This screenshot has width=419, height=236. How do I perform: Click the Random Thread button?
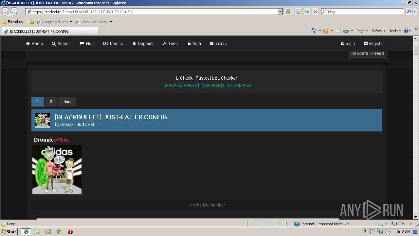tap(368, 53)
